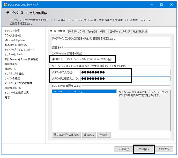This screenshot has width=178, height=158.
Task: Switch to FILESTREAM tab
Action: point(140,31)
